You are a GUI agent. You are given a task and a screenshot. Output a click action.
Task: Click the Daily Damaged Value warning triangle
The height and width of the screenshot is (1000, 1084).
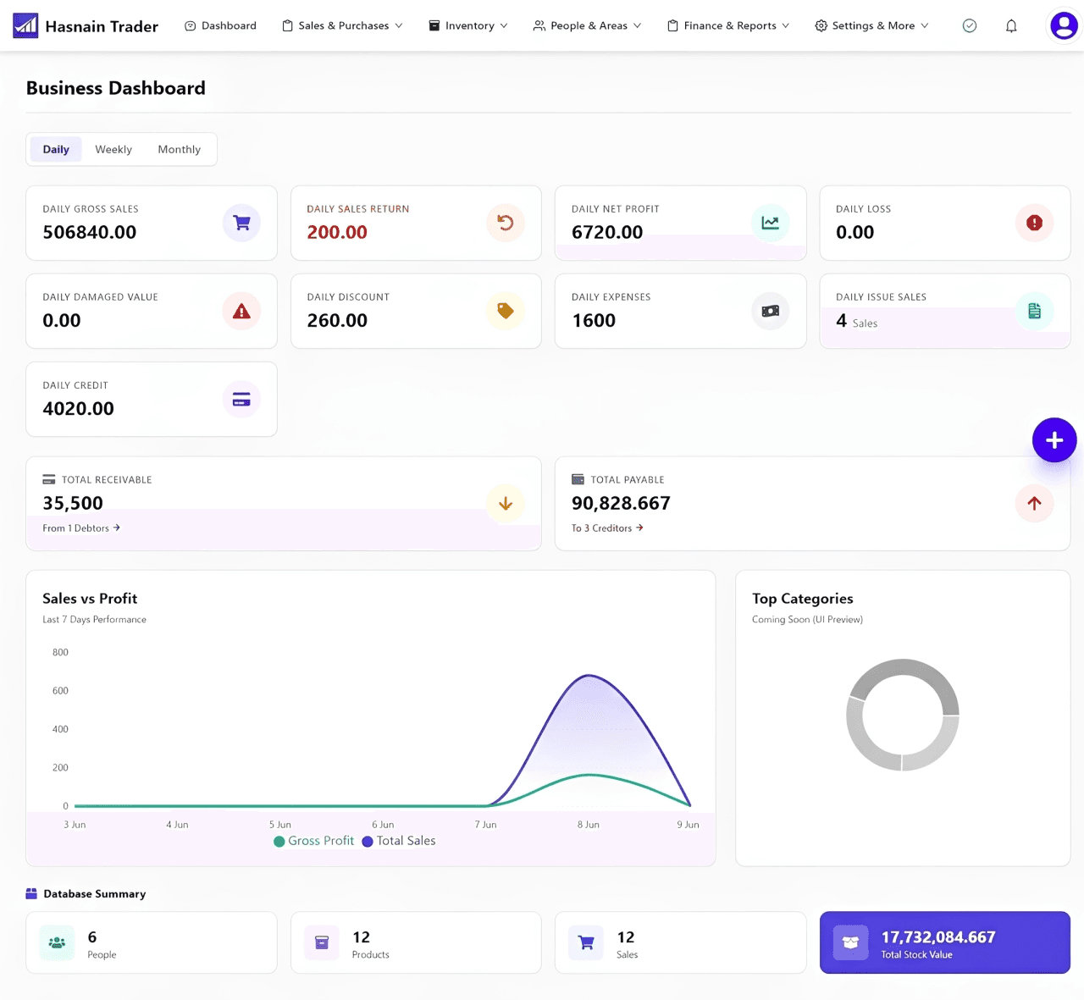click(x=241, y=311)
